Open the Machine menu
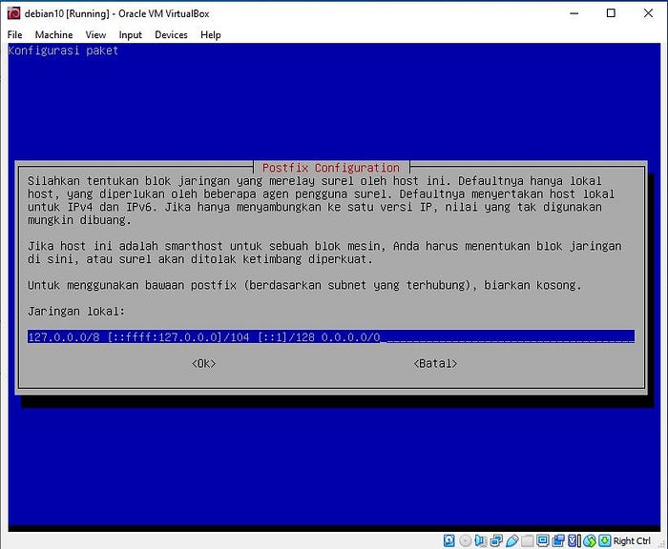668x549 pixels. 53,35
